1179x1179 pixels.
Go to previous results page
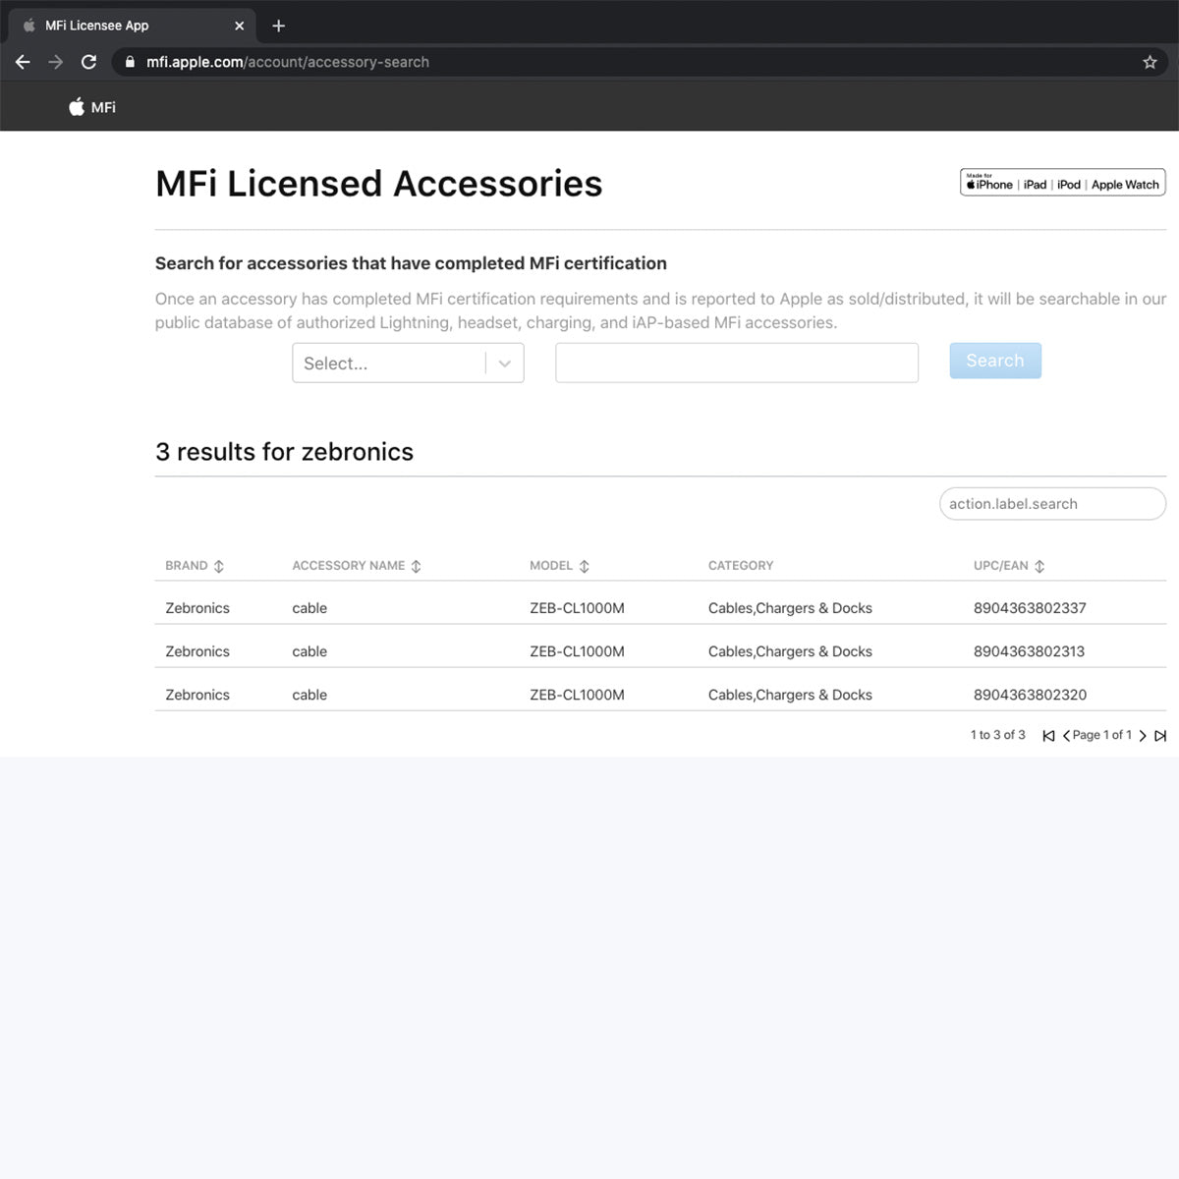coord(1066,736)
